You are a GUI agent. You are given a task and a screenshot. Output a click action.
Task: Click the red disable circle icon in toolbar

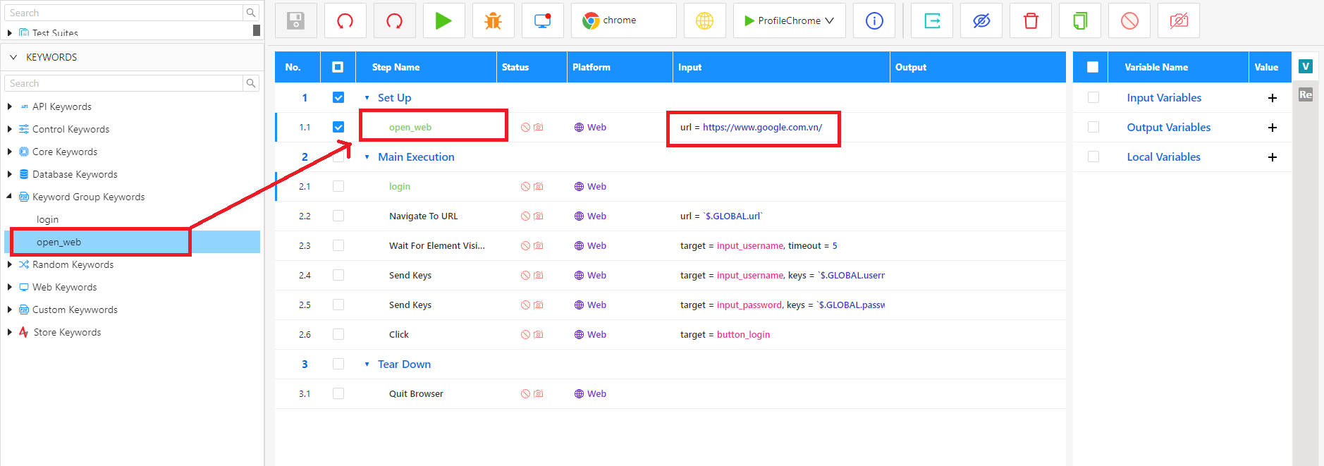click(1129, 20)
